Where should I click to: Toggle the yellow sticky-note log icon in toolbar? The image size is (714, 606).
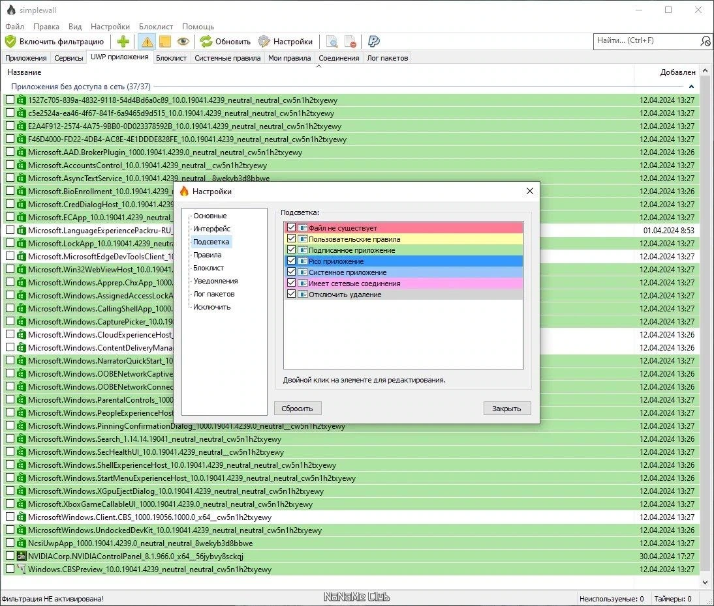(x=165, y=41)
